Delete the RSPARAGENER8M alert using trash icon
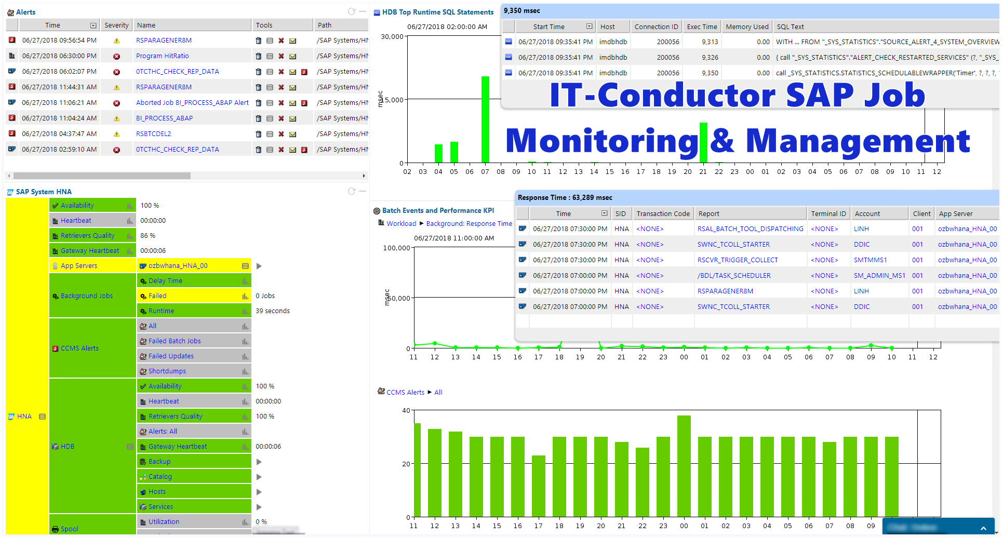The image size is (1003, 538). (258, 40)
